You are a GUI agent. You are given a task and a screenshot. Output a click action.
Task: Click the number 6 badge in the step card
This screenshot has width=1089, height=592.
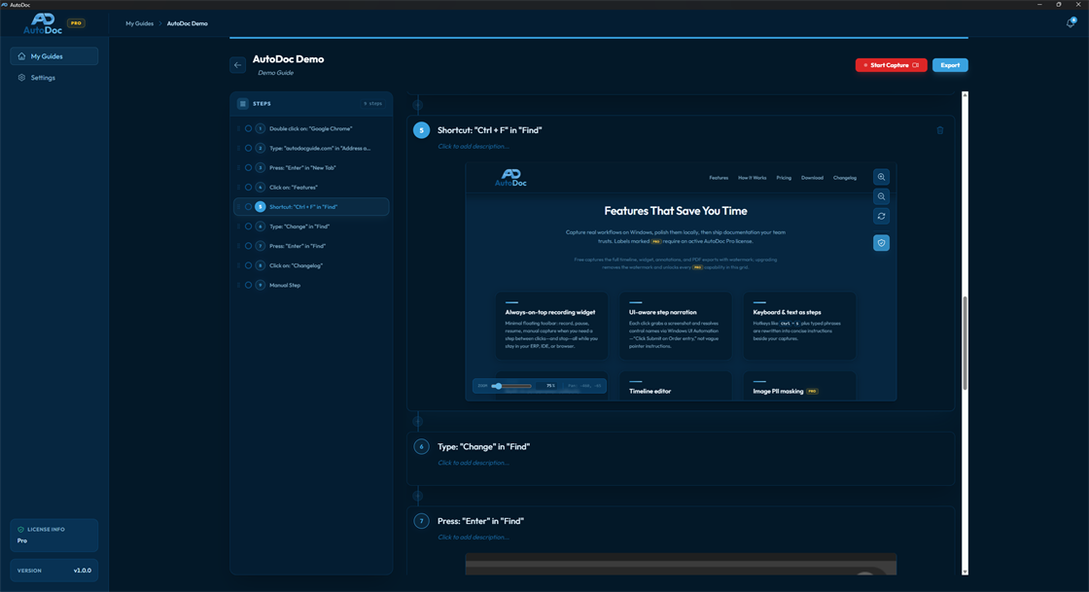(421, 447)
